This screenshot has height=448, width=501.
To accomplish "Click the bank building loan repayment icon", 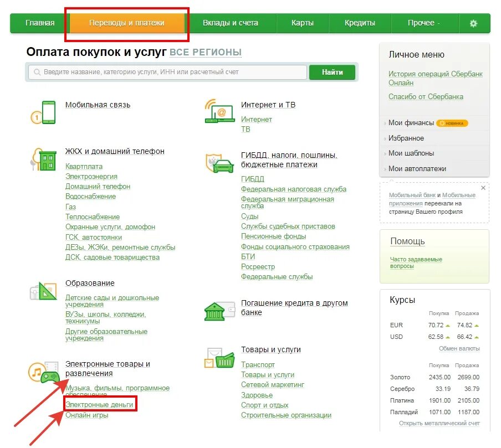I will click(x=219, y=311).
